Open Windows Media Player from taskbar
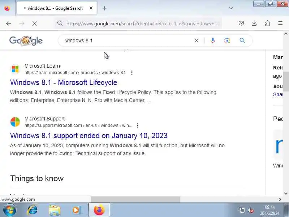This screenshot has height=217, width=289. point(76,210)
